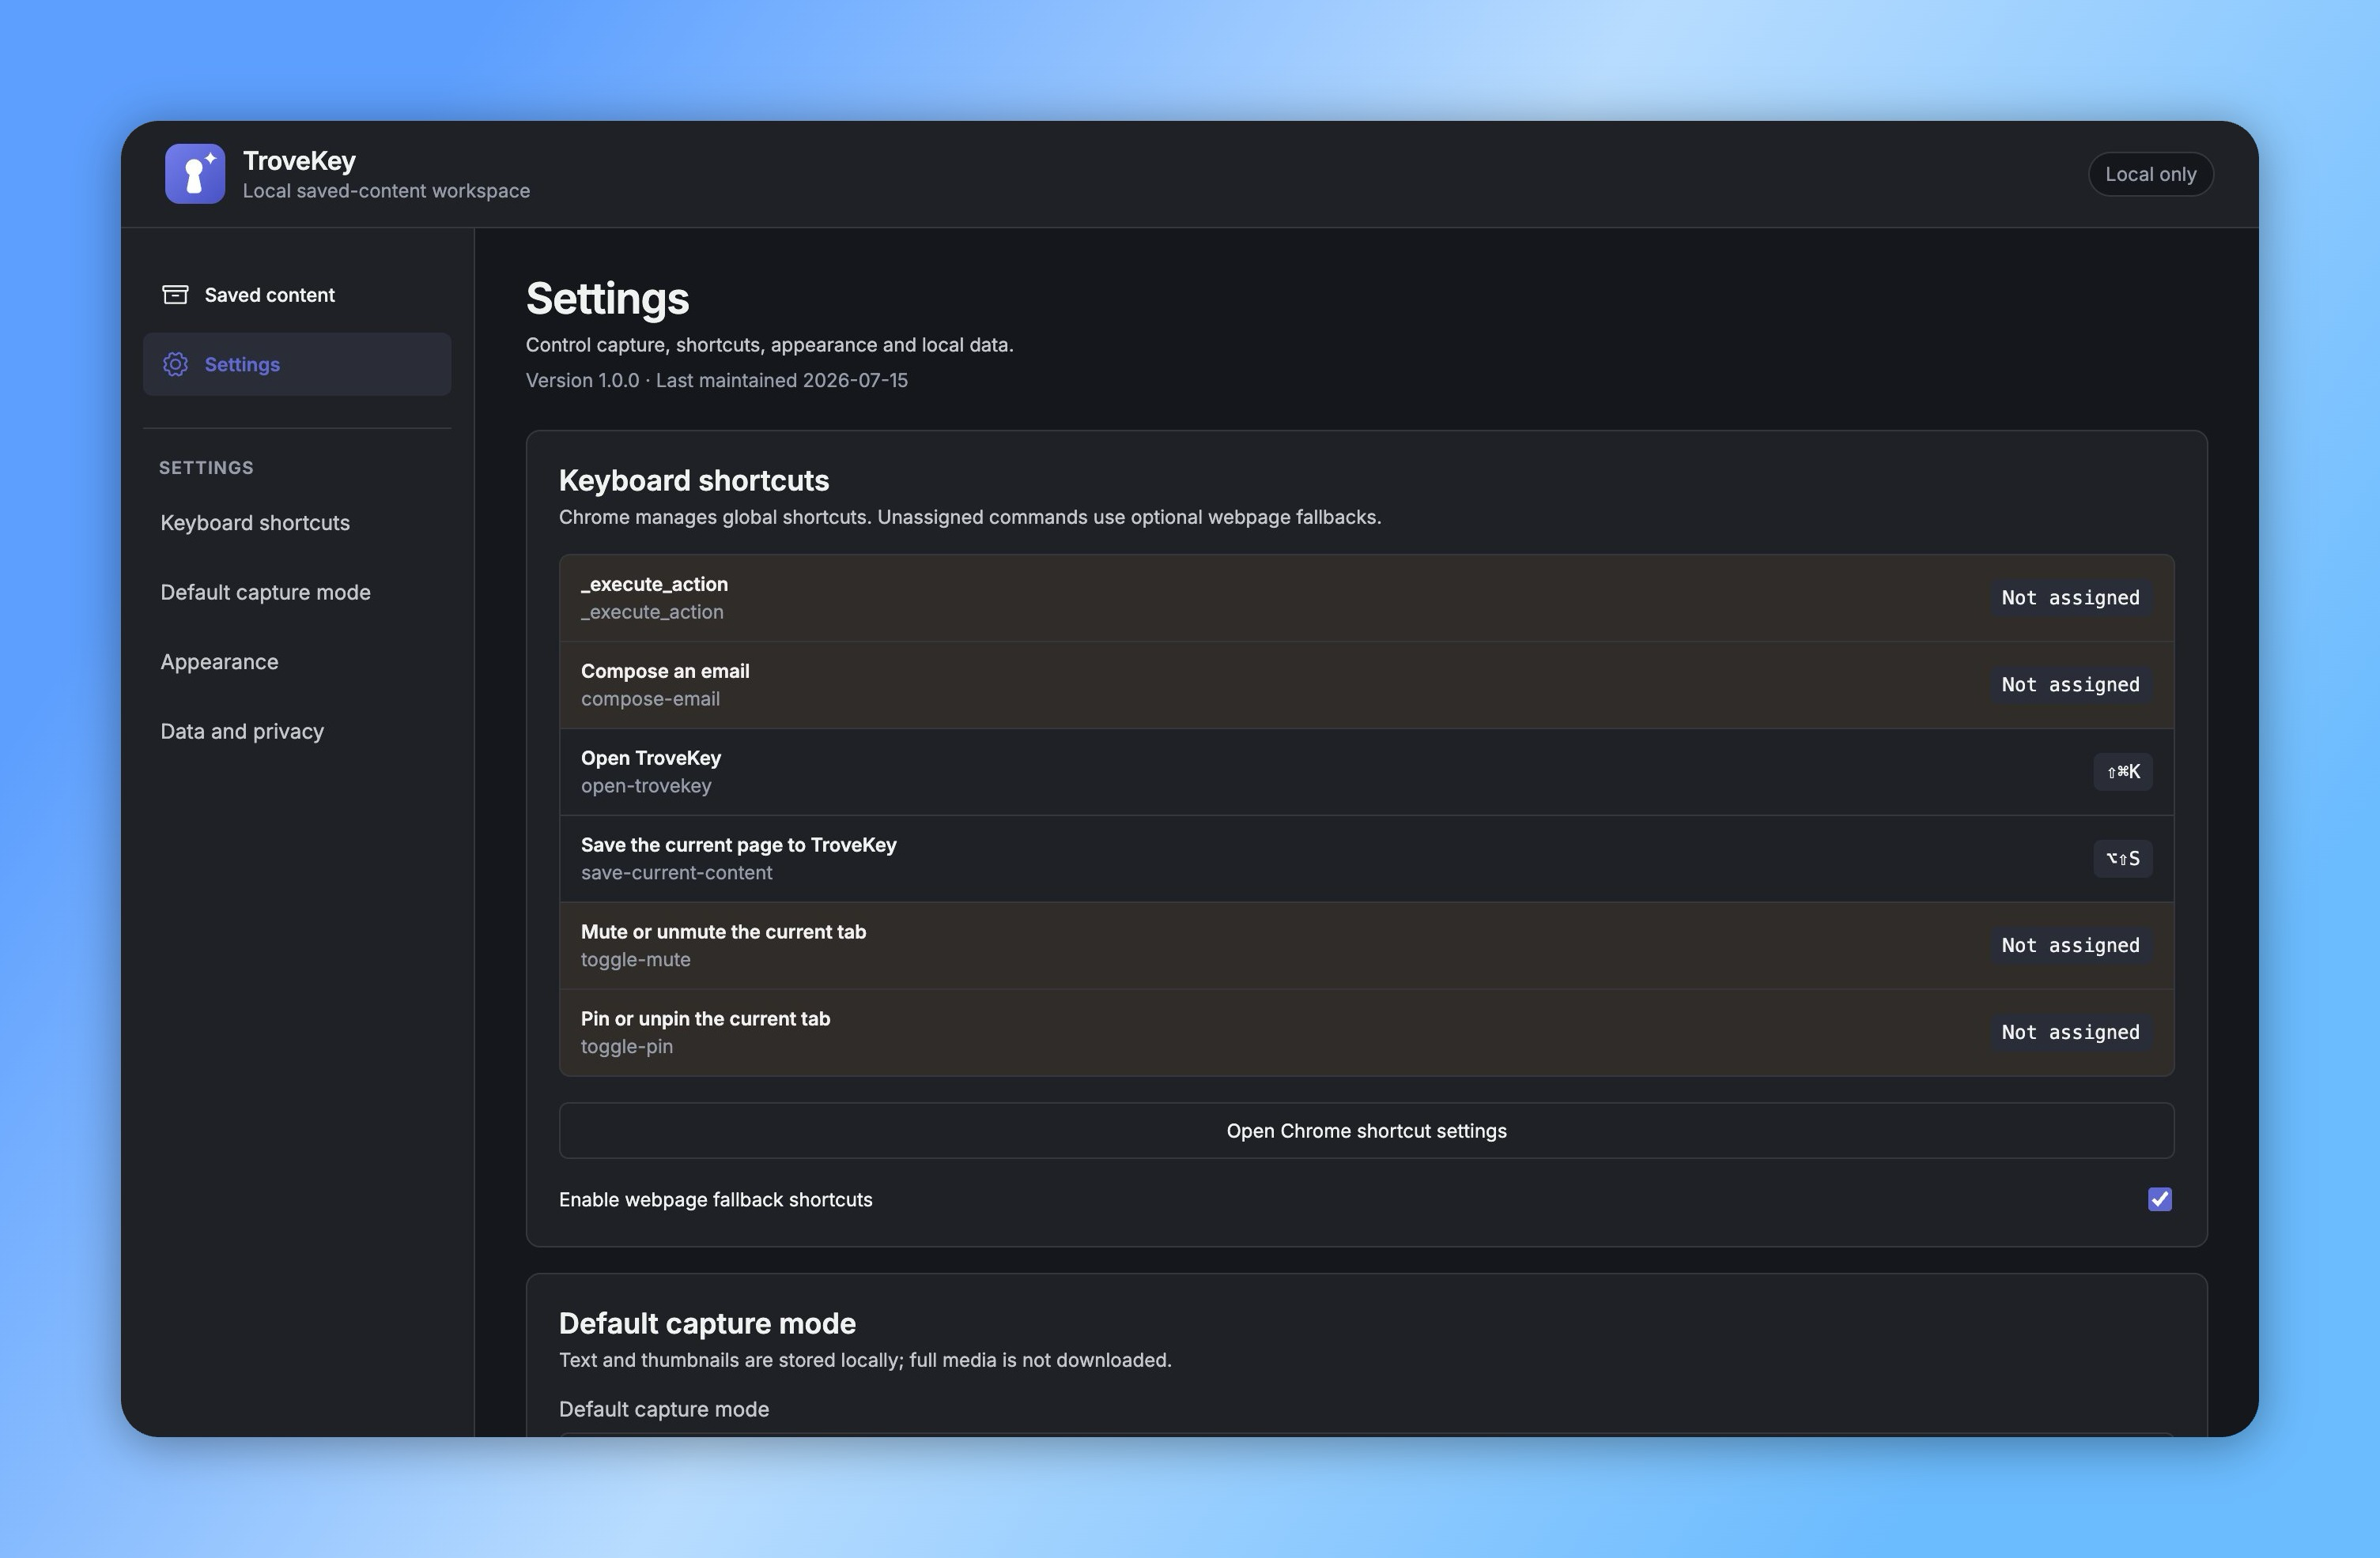The image size is (2380, 1558).
Task: Click the Saved content archive box icon
Action: pyautogui.click(x=175, y=295)
